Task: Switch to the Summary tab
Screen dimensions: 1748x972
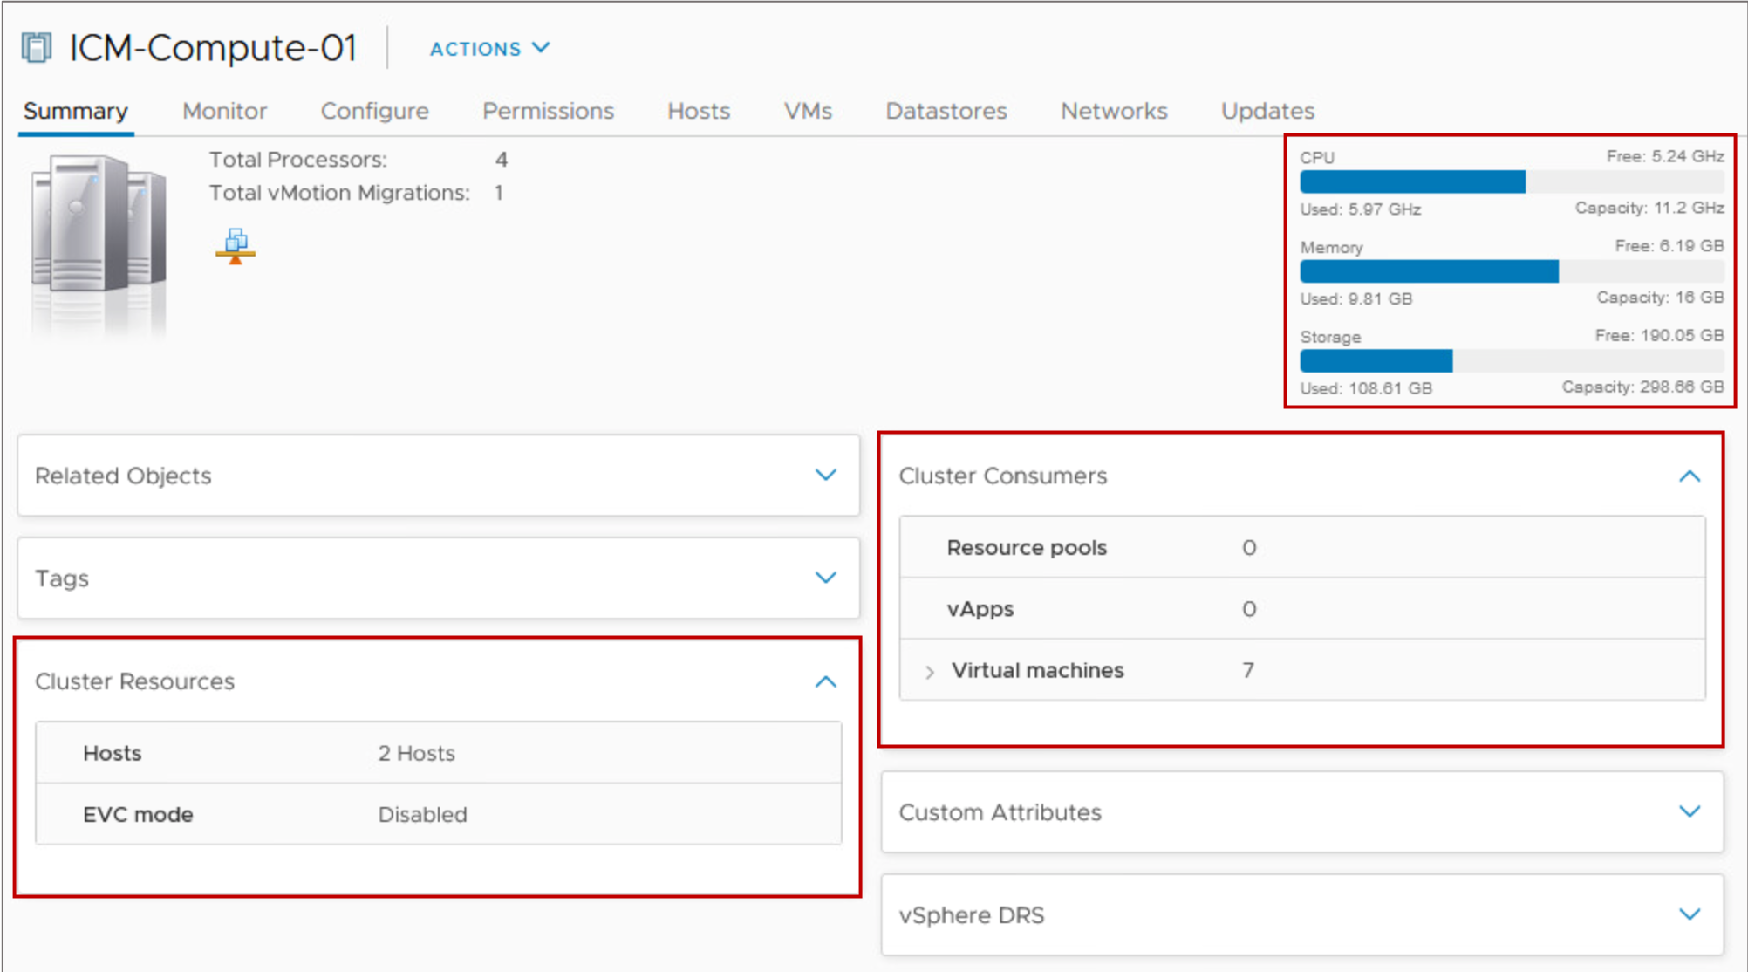Action: pos(76,111)
